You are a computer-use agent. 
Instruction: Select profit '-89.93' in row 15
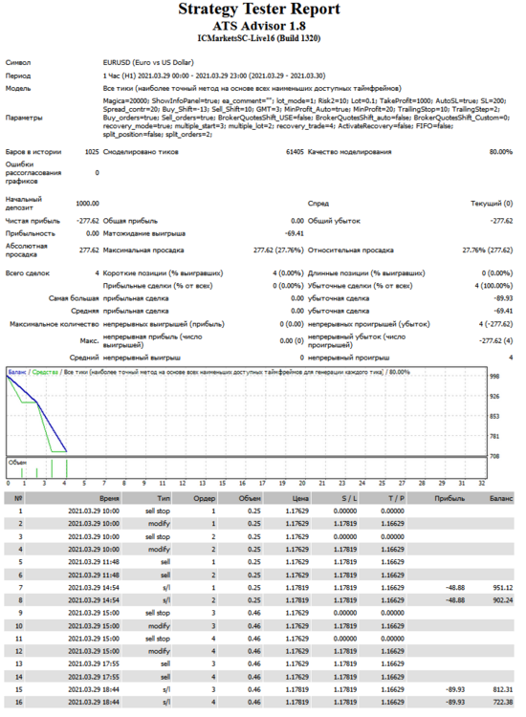pyautogui.click(x=455, y=689)
